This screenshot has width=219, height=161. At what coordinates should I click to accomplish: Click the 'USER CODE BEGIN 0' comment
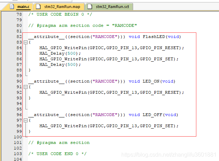click(x=60, y=14)
